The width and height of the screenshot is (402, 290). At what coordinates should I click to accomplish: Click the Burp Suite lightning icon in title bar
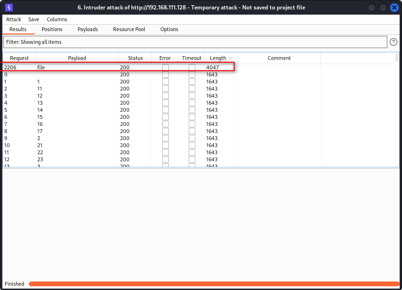(9, 8)
